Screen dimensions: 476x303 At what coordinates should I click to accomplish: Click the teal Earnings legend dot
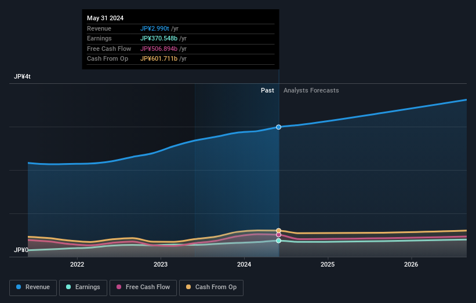coord(68,287)
